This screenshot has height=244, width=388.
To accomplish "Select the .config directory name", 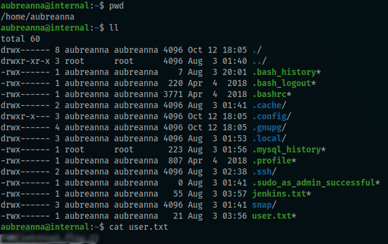I will (269, 116).
